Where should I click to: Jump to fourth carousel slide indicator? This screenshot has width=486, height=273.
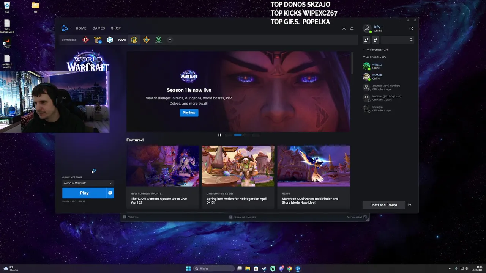point(256,135)
